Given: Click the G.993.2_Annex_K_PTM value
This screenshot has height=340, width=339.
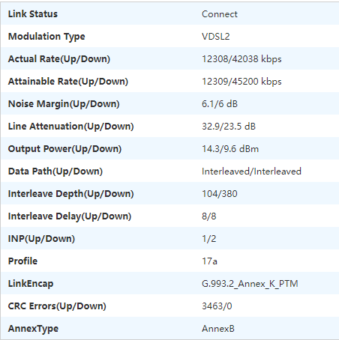Looking at the screenshot, I should [250, 284].
